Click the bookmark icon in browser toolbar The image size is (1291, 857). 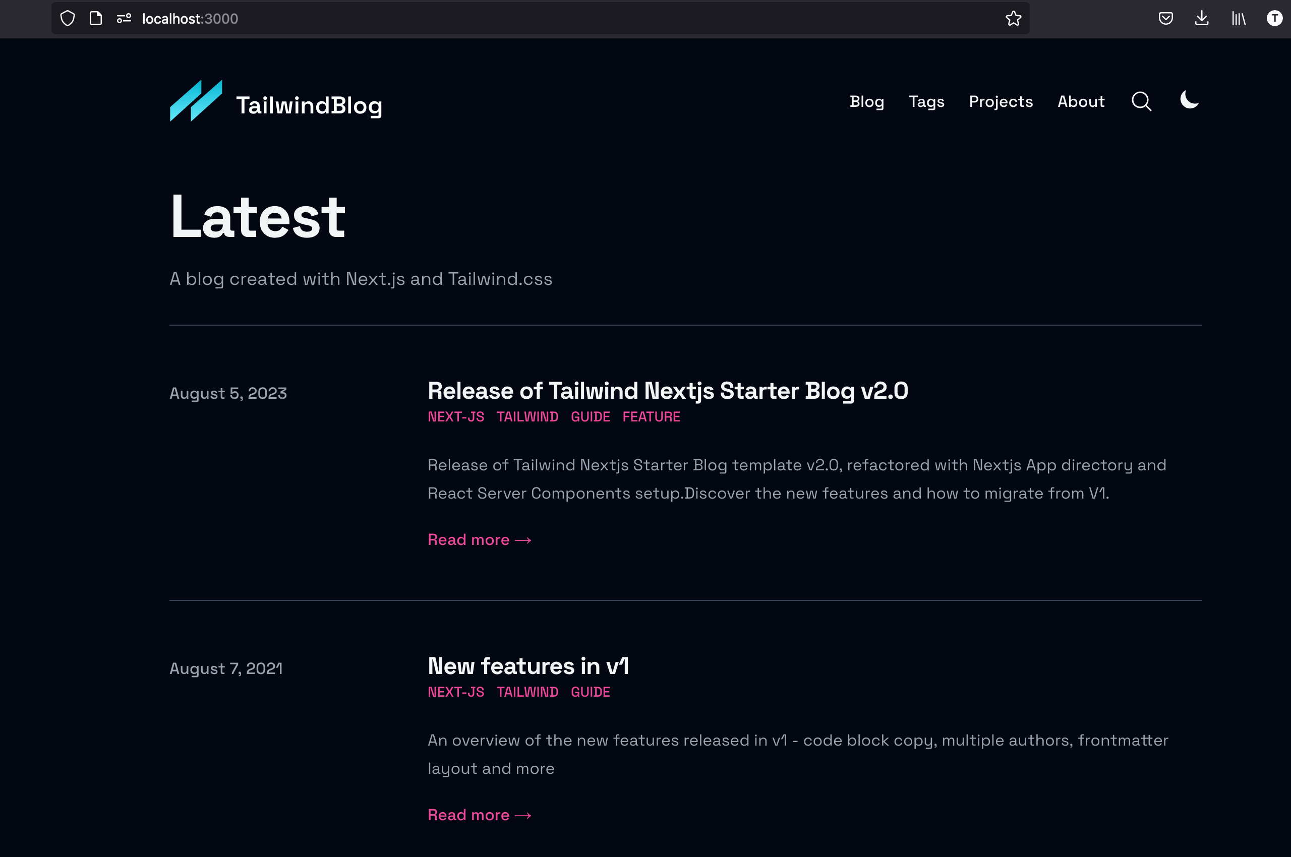coord(1014,18)
